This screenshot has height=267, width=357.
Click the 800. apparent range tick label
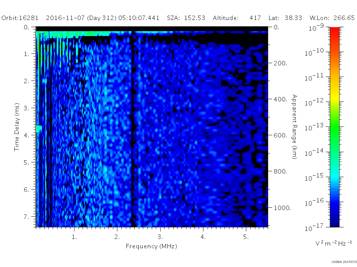point(280,171)
